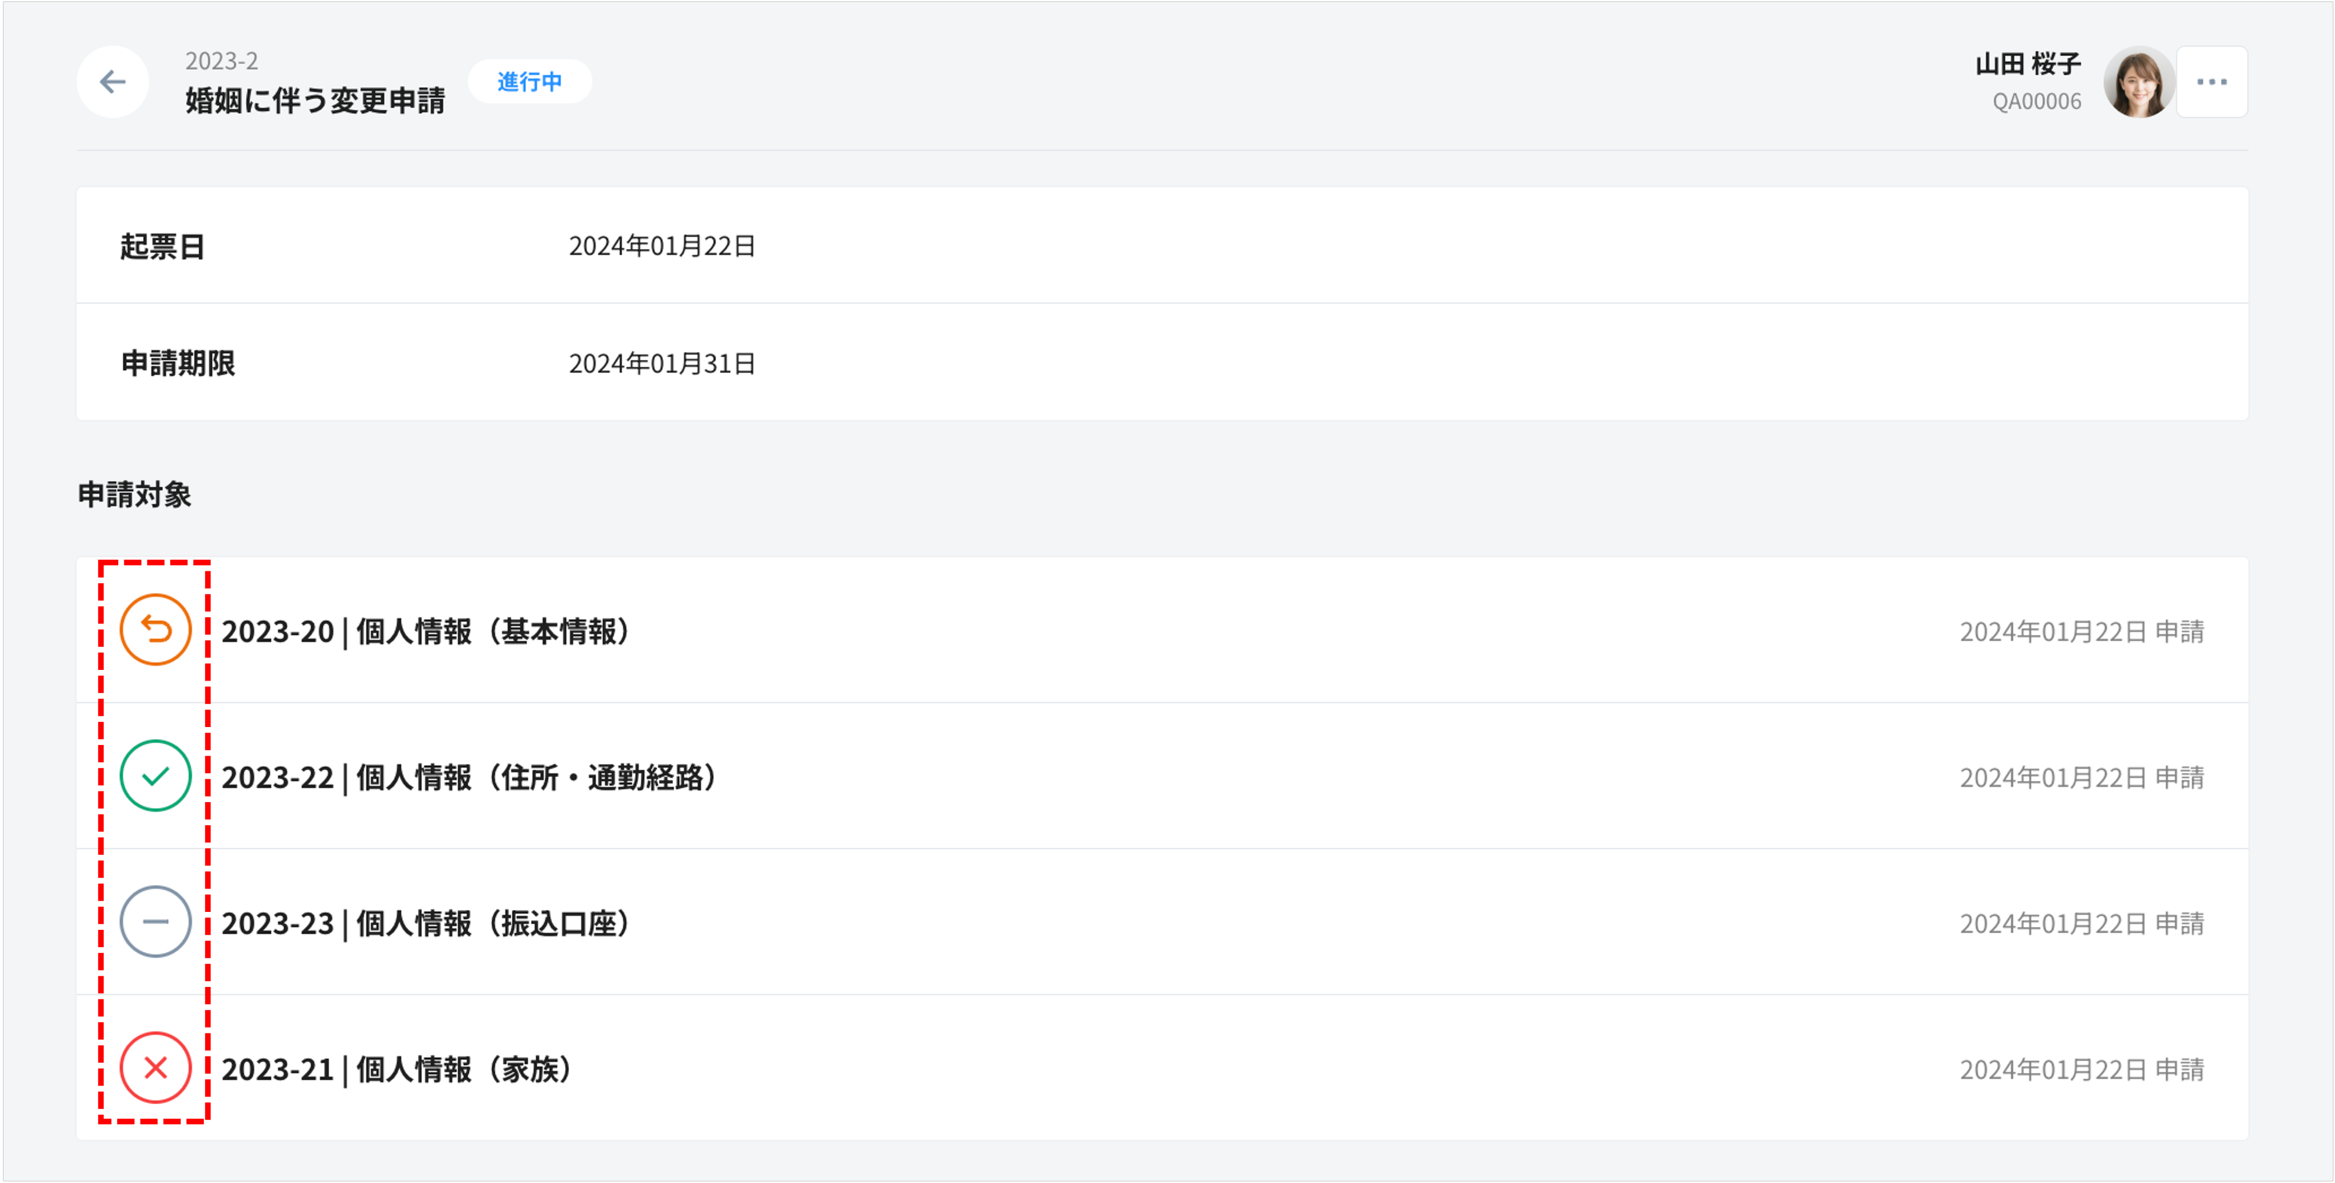The height and width of the screenshot is (1183, 2335).
Task: Click the application date on the 2023-20 row
Action: click(x=2081, y=632)
